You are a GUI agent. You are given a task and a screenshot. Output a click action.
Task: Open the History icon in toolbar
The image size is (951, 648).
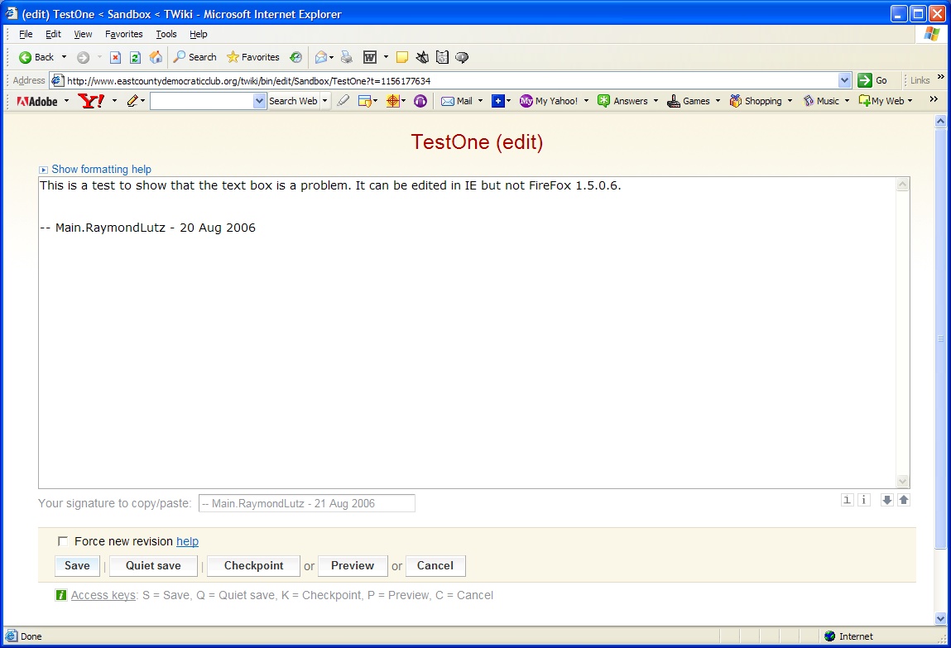(x=295, y=57)
